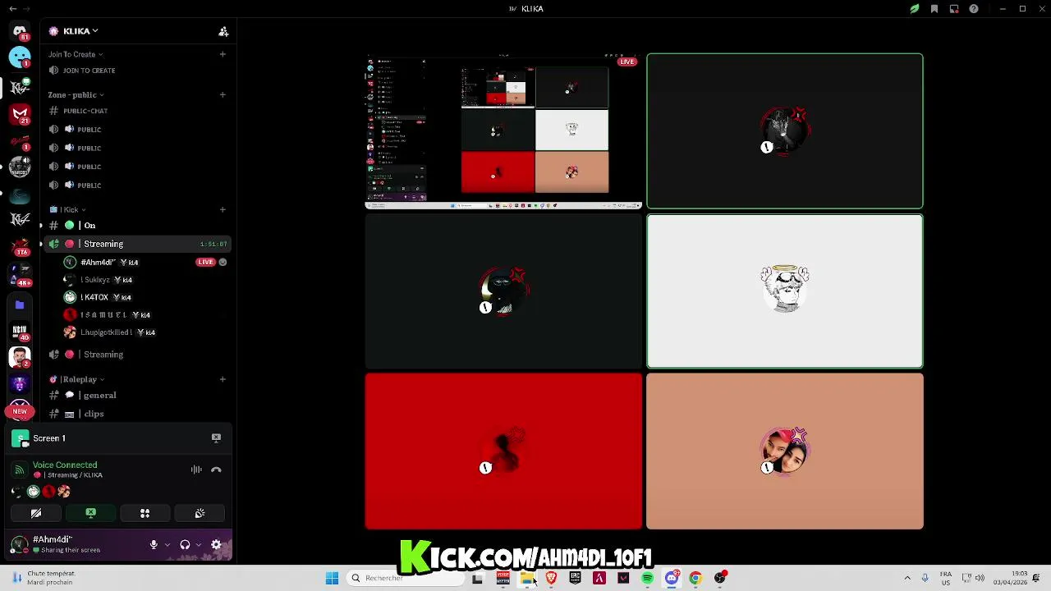Open Discord inbox icon in title bar

(954, 9)
